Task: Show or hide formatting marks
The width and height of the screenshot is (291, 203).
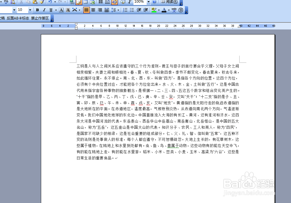Action: click(x=130, y=2)
